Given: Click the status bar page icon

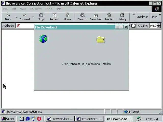Looking at the screenshot, I should tap(3, 112).
